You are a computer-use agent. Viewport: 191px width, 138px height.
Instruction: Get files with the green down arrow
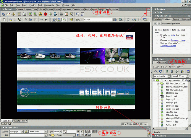(167, 71)
